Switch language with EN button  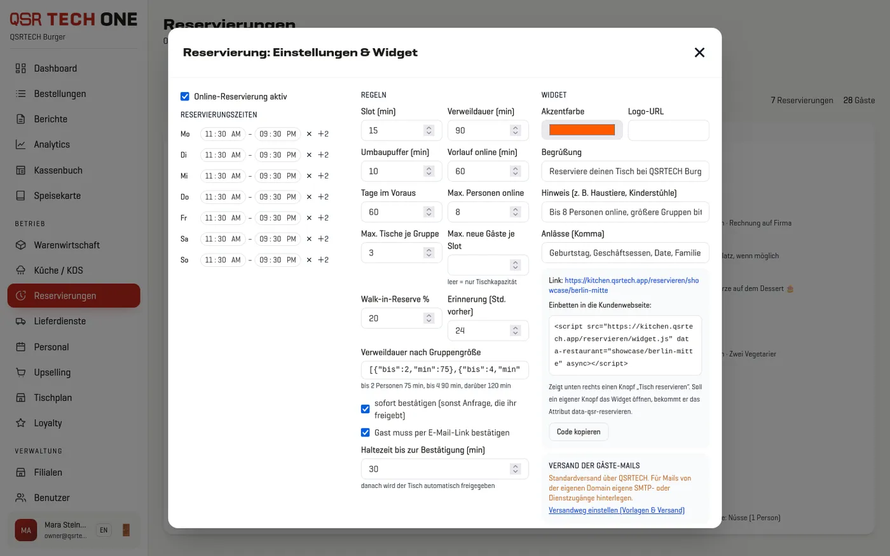(104, 530)
